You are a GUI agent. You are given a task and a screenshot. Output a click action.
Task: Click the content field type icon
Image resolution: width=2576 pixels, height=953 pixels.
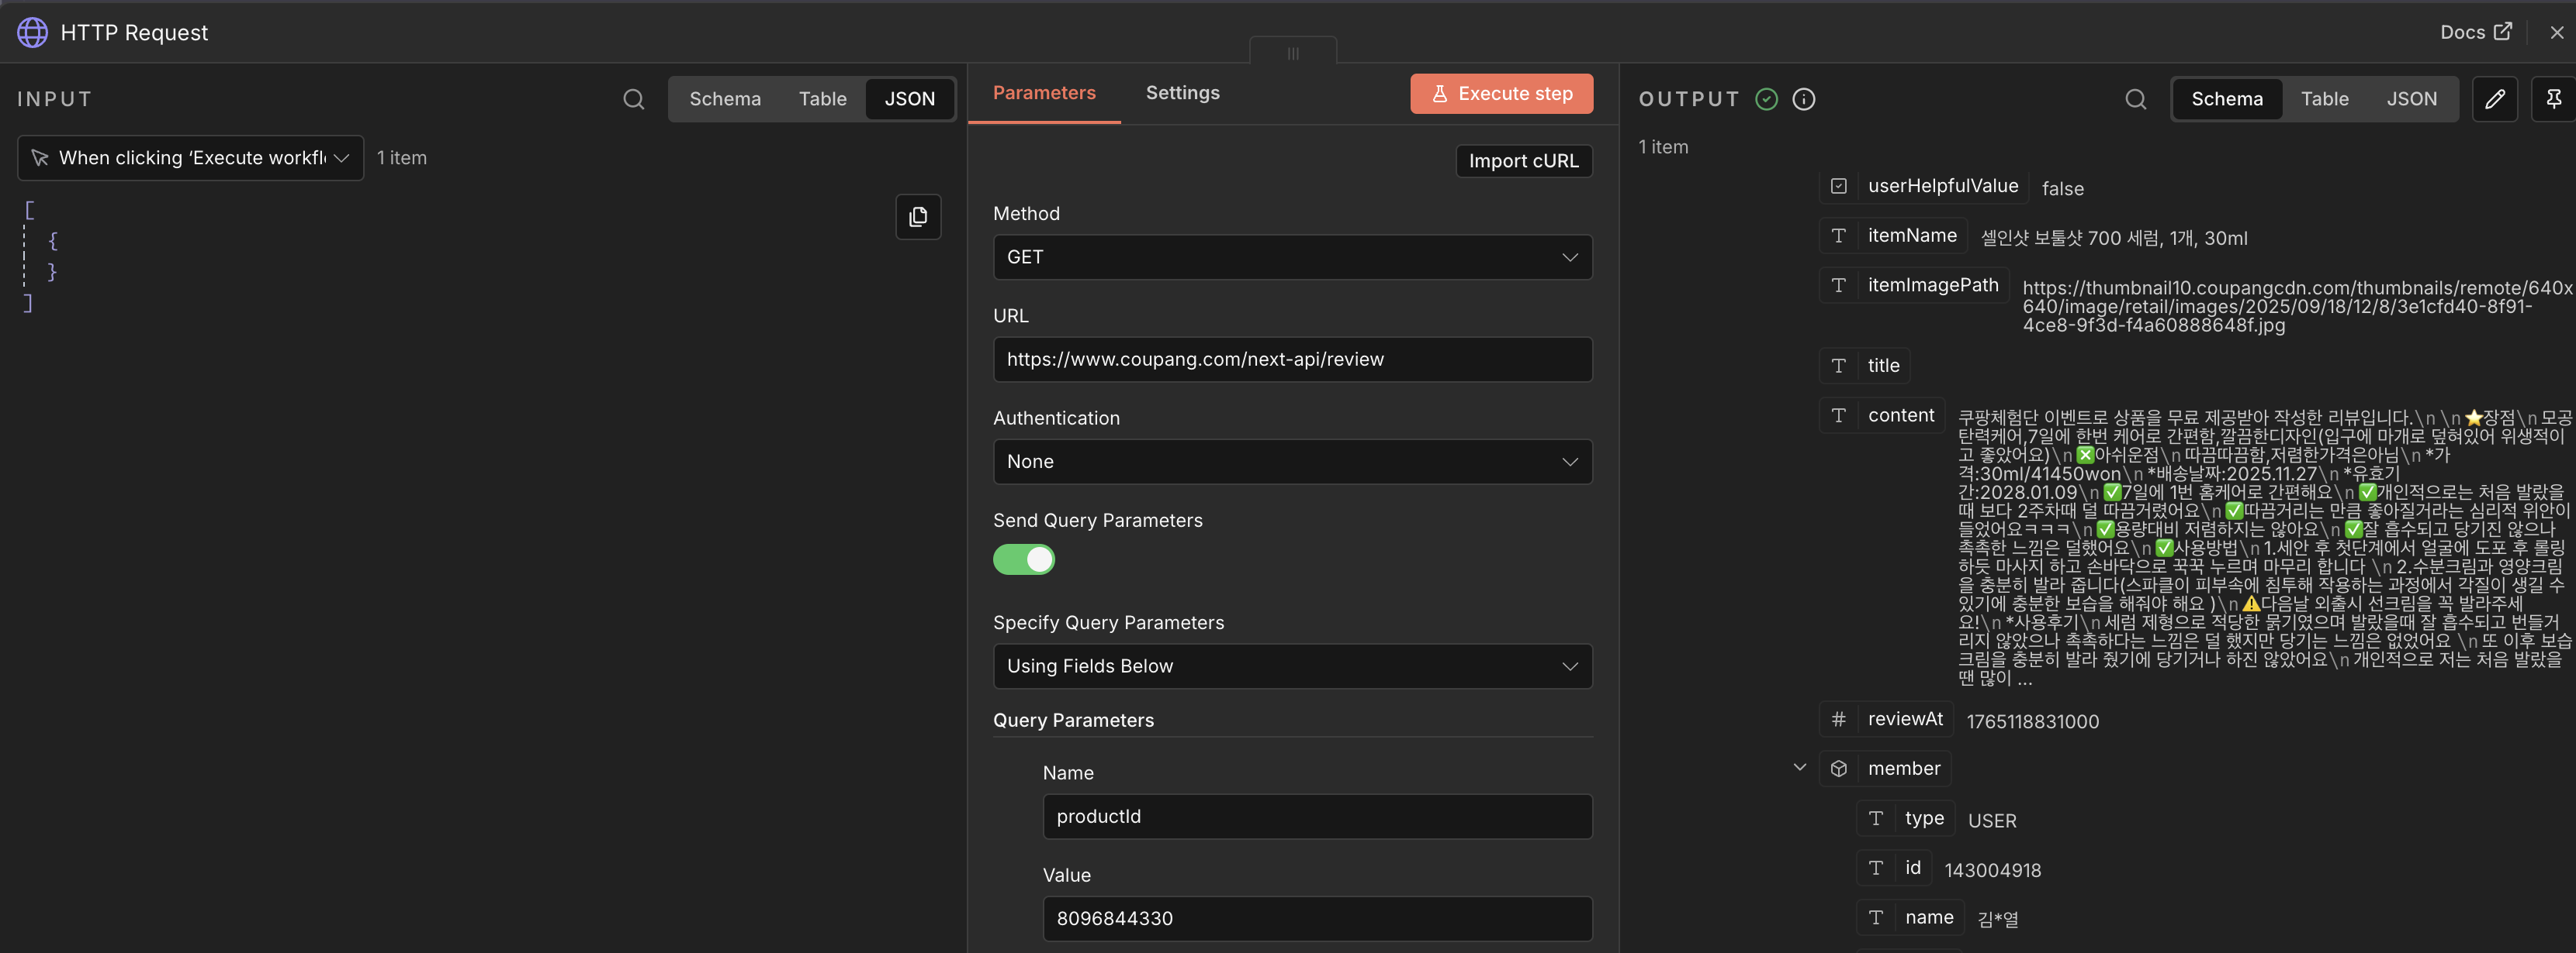1839,415
